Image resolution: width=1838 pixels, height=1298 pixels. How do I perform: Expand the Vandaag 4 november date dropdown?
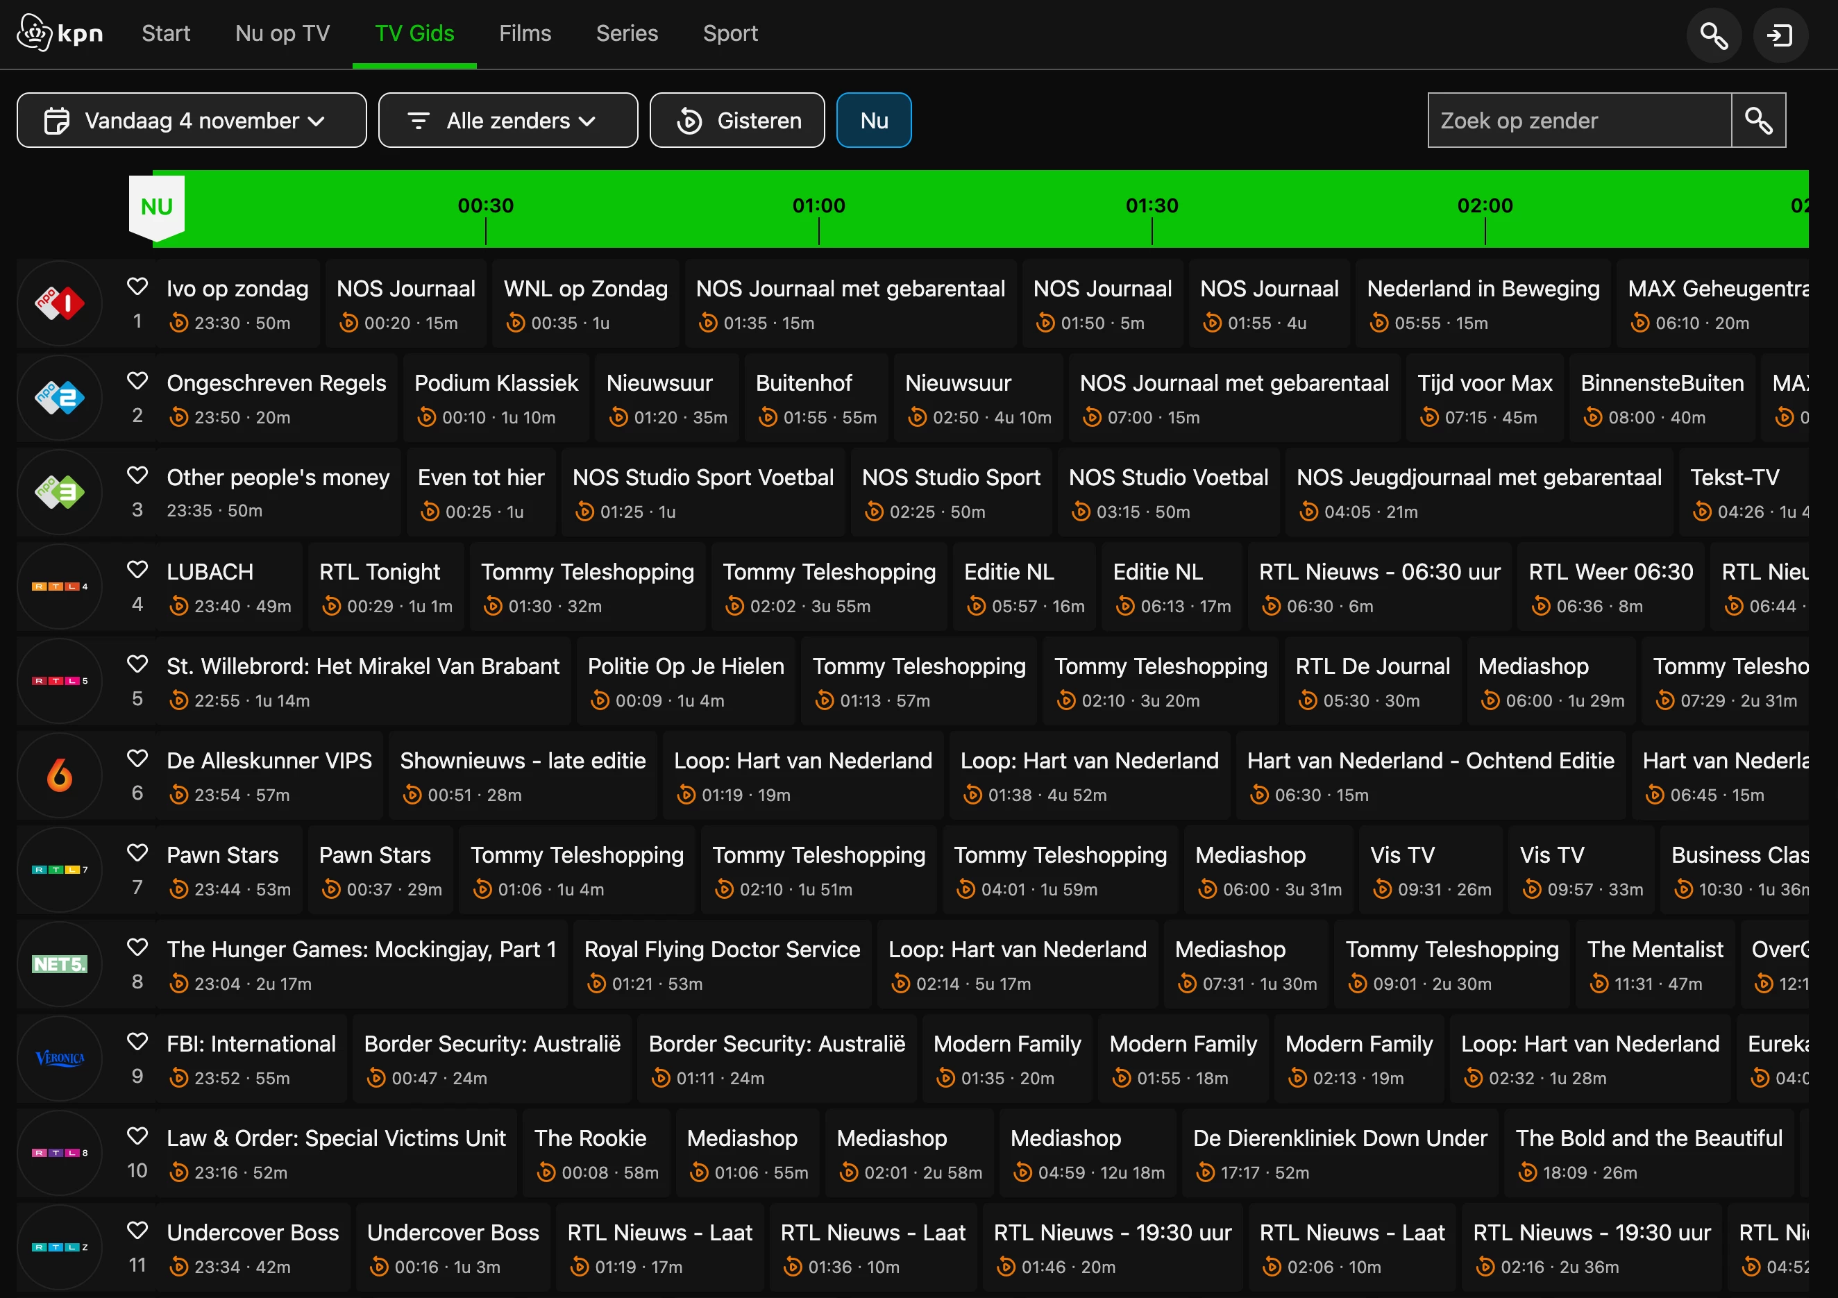point(192,121)
